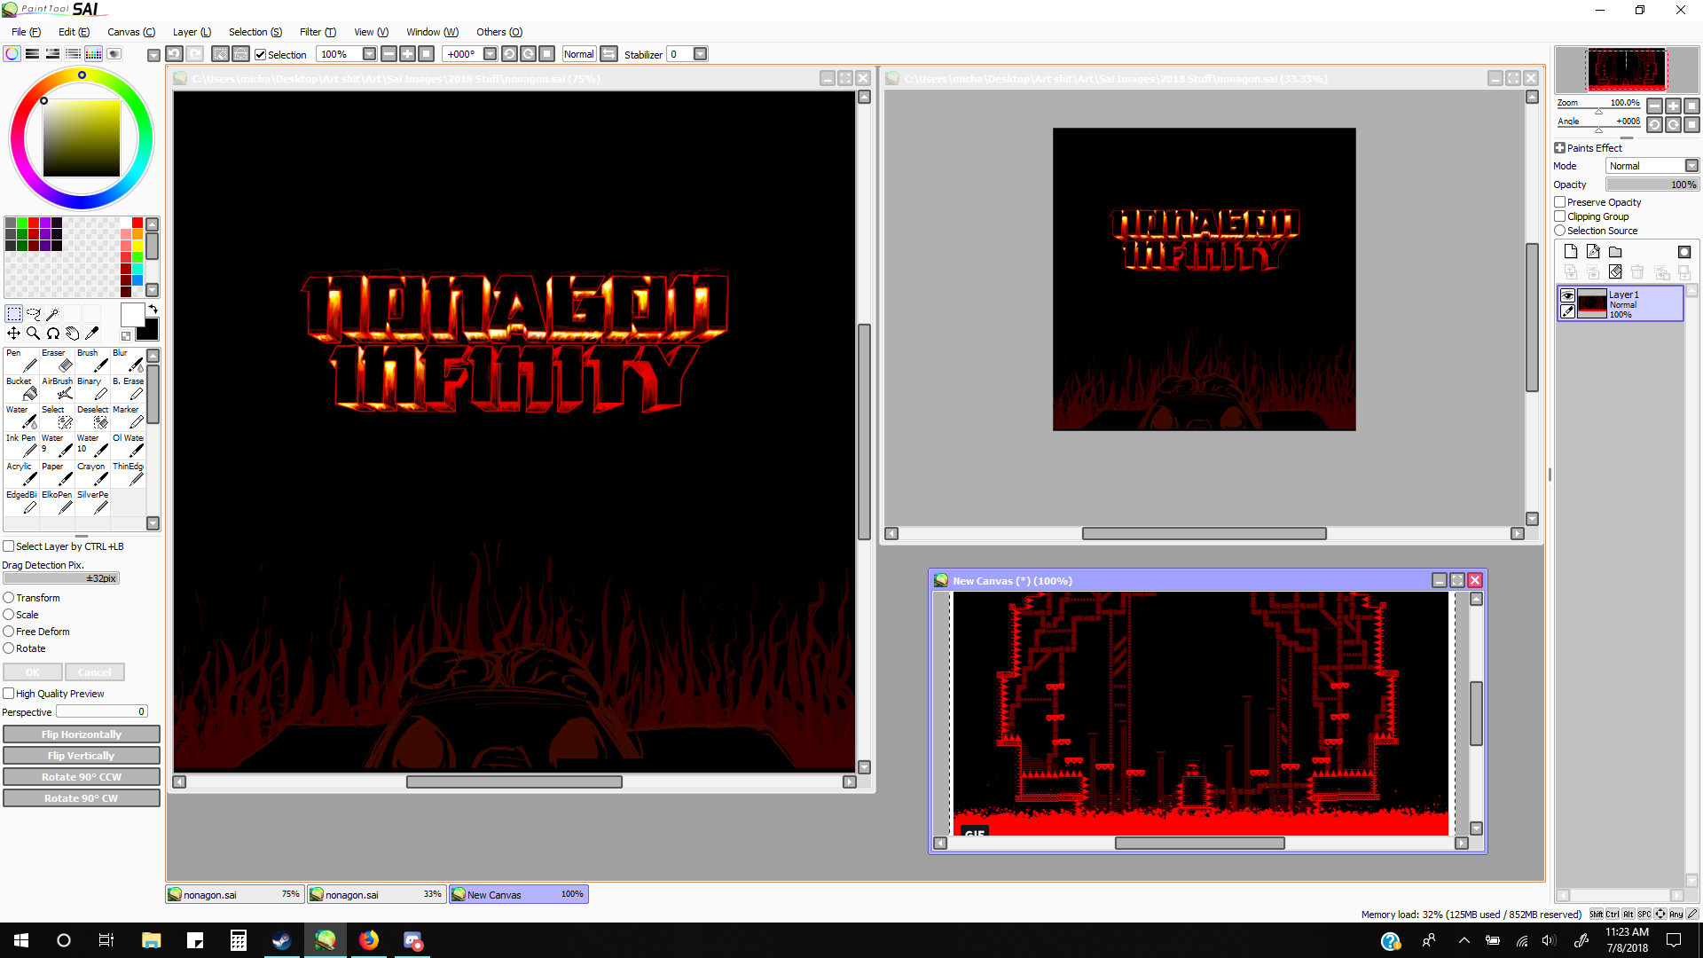Toggle the RGB slider panel icon
The image size is (1703, 958).
click(33, 54)
